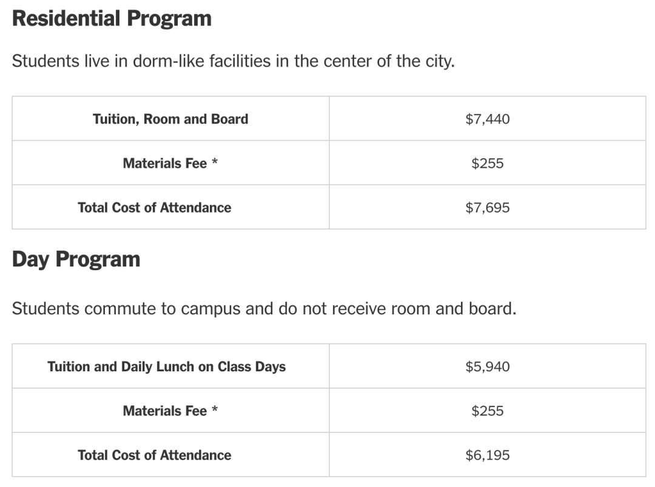This screenshot has width=655, height=487.
Task: Click the Tuition, Room and Board label
Action: [x=170, y=119]
